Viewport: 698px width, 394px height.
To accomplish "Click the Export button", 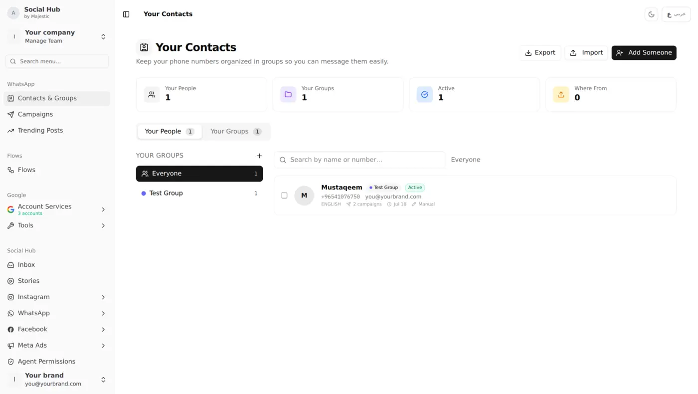I will point(540,53).
